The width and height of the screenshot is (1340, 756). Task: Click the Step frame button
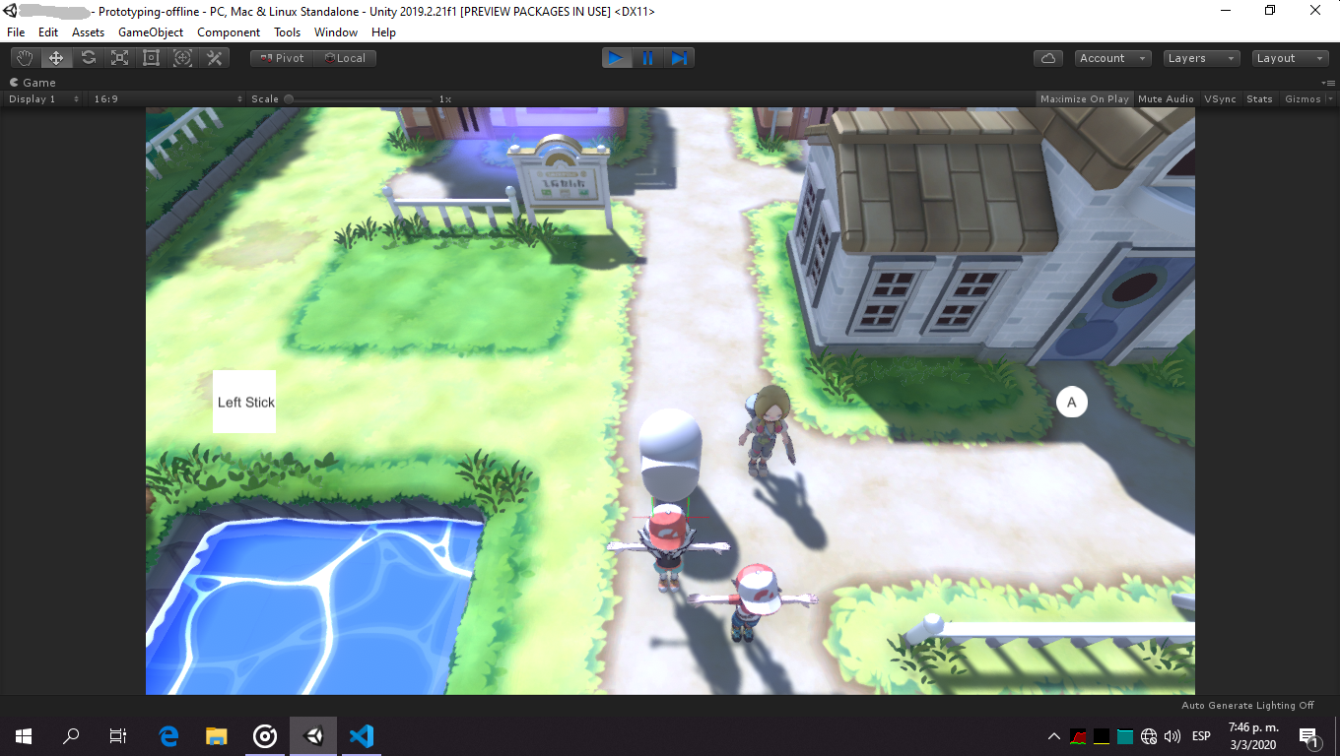pos(679,58)
